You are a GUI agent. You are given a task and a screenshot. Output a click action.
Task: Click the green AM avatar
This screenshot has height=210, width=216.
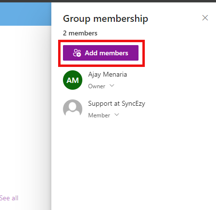pyautogui.click(x=73, y=80)
